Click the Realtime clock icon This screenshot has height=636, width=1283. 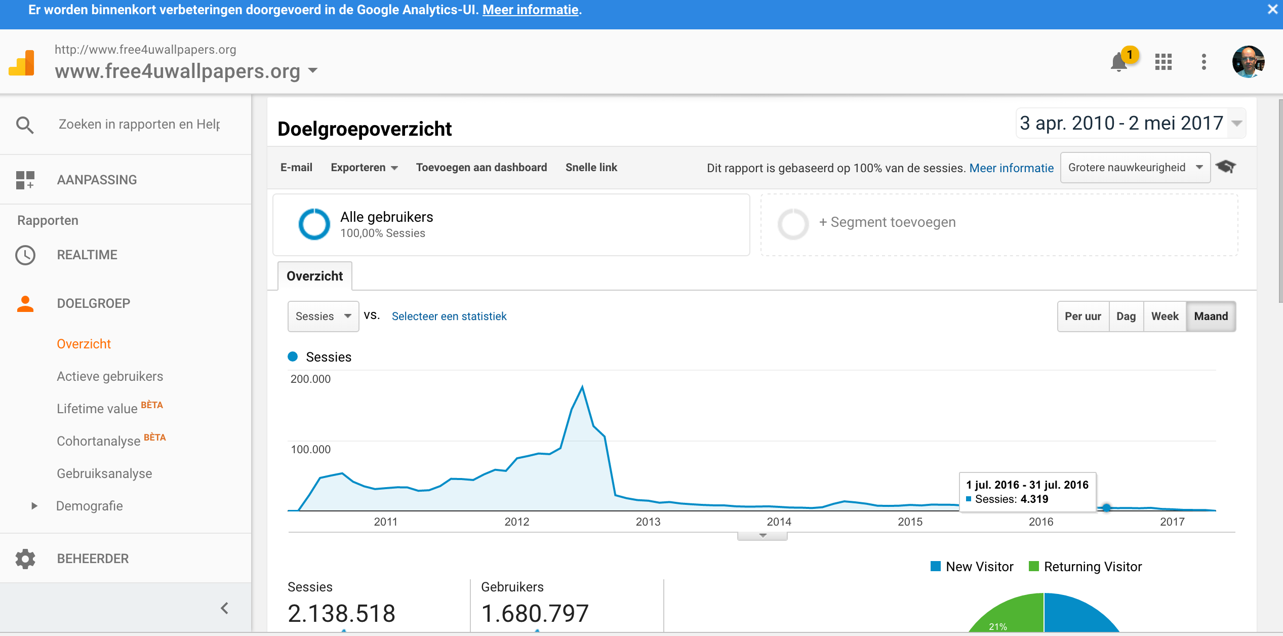25,255
